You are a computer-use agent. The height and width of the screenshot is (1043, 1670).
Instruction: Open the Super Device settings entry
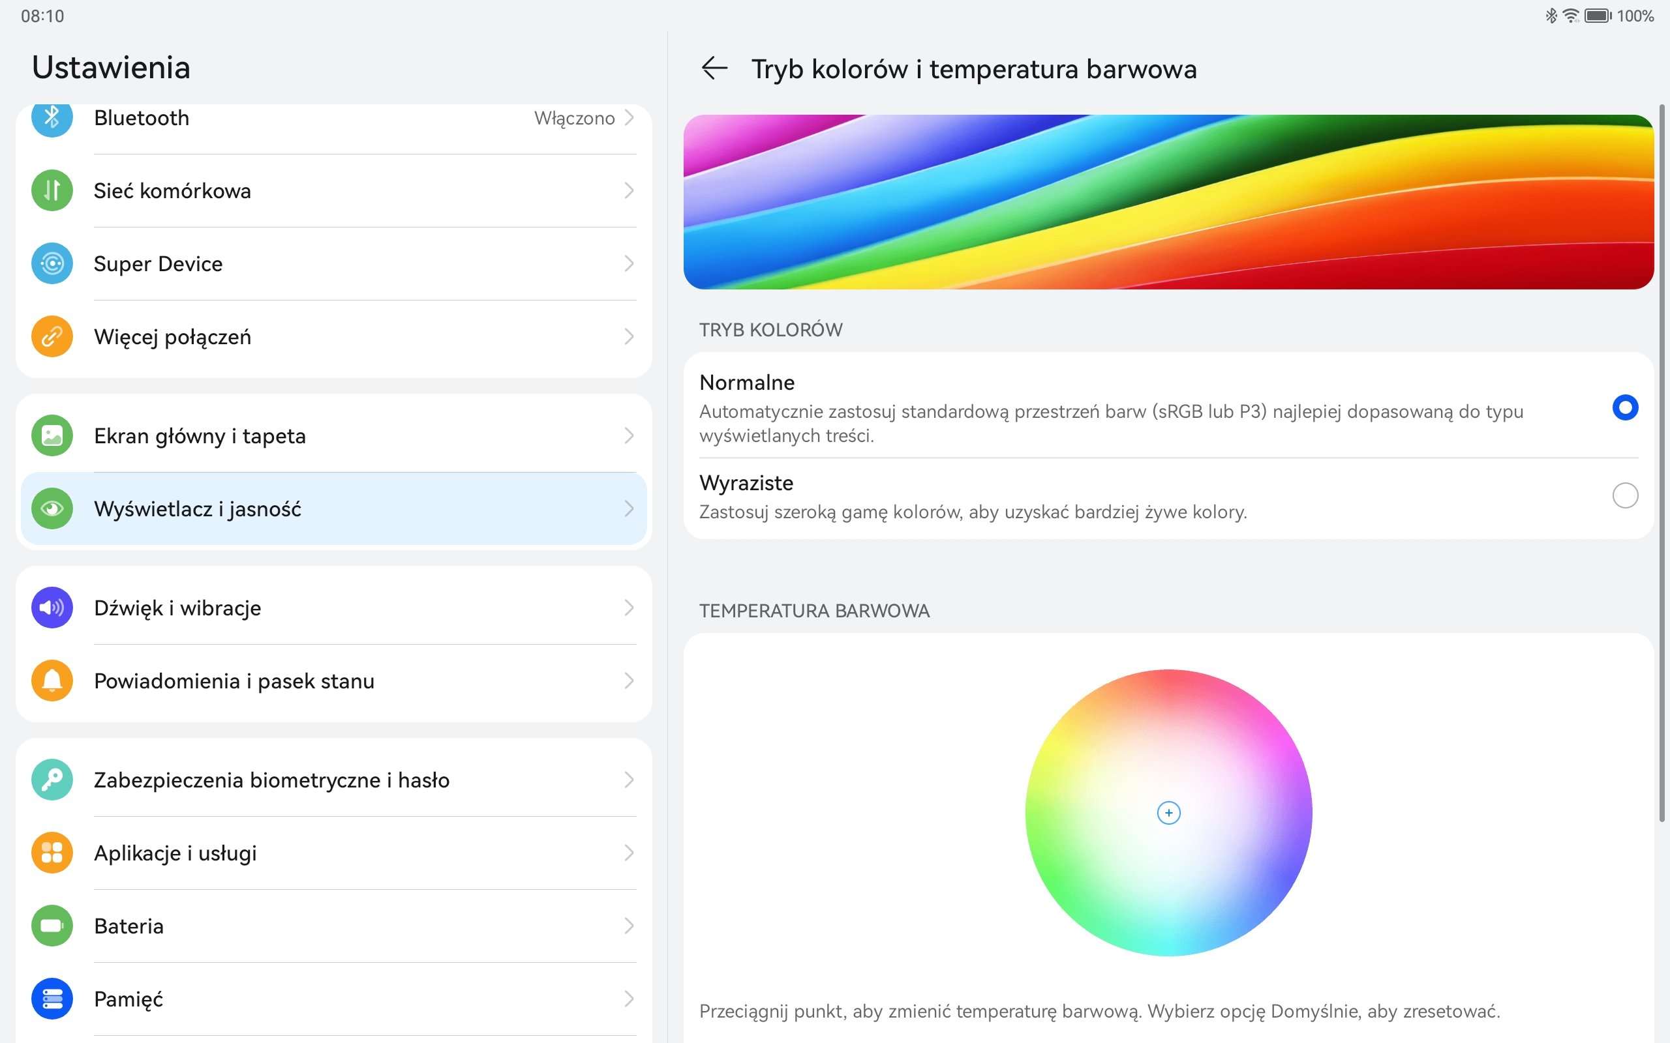click(x=333, y=263)
